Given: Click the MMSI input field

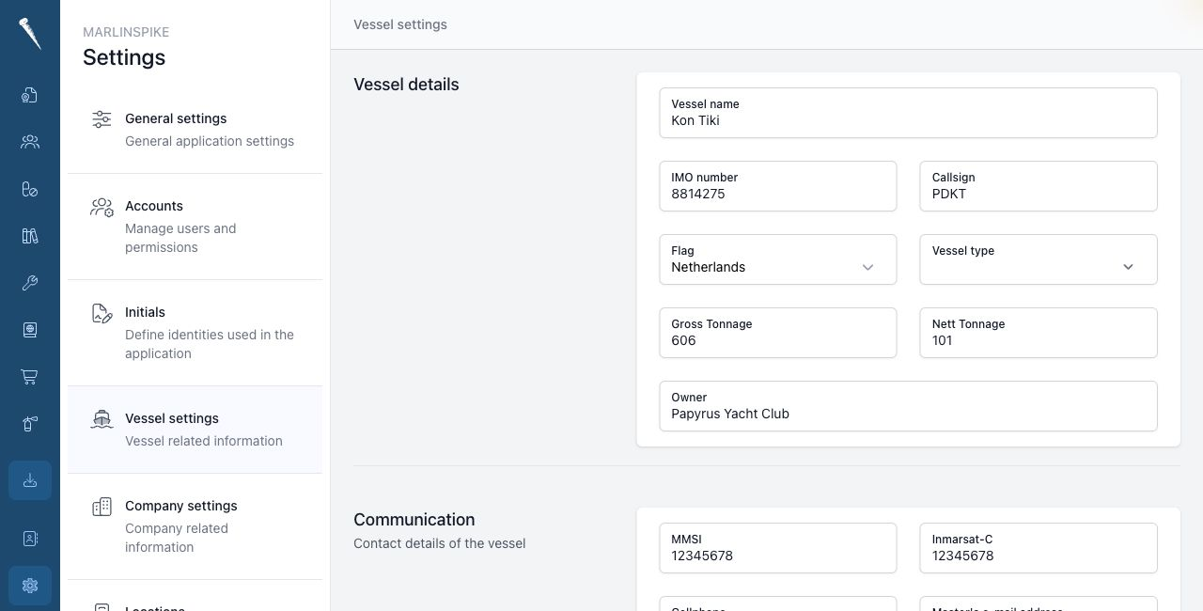Looking at the screenshot, I should point(777,548).
